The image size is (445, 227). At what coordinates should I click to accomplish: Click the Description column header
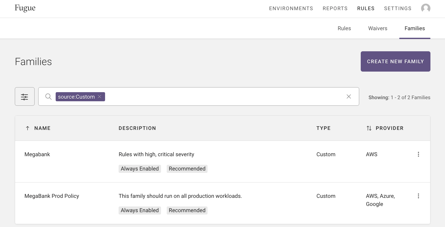tap(137, 128)
